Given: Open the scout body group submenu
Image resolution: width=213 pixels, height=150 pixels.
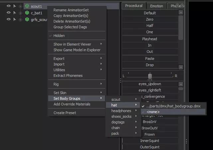Looking at the screenshot, I should pos(124,99).
